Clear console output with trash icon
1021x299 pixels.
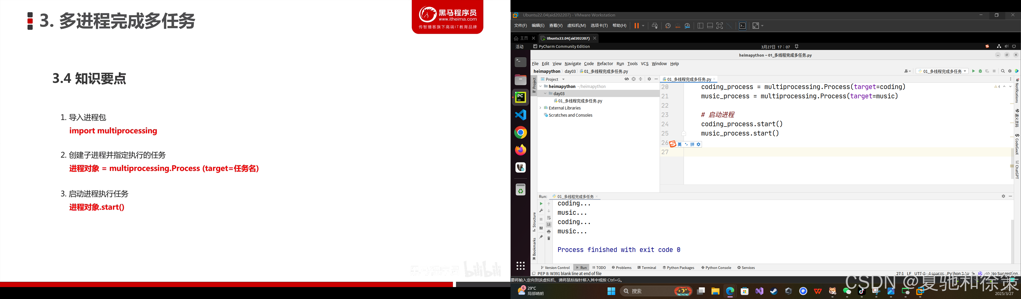pyautogui.click(x=549, y=238)
